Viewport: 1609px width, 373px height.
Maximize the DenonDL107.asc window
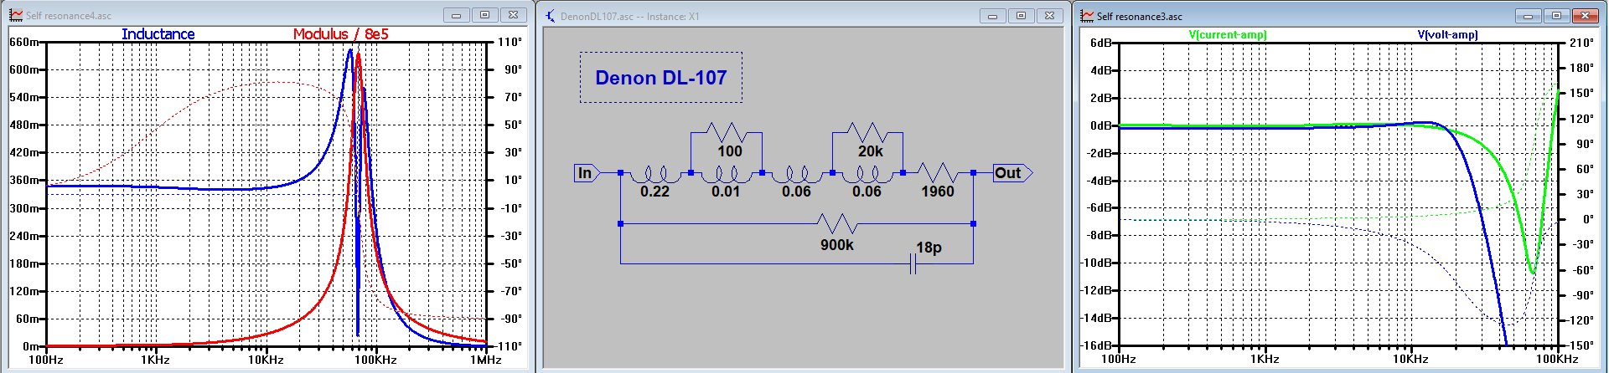(1021, 16)
